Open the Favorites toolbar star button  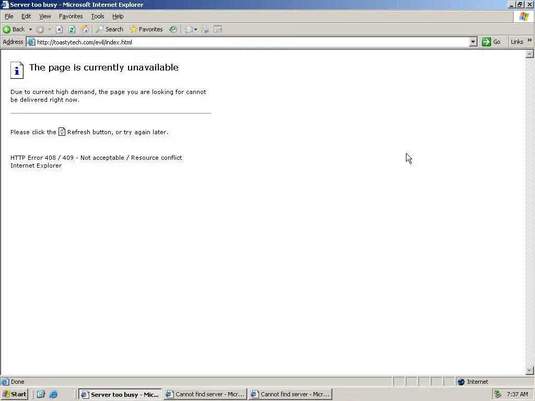click(x=146, y=29)
